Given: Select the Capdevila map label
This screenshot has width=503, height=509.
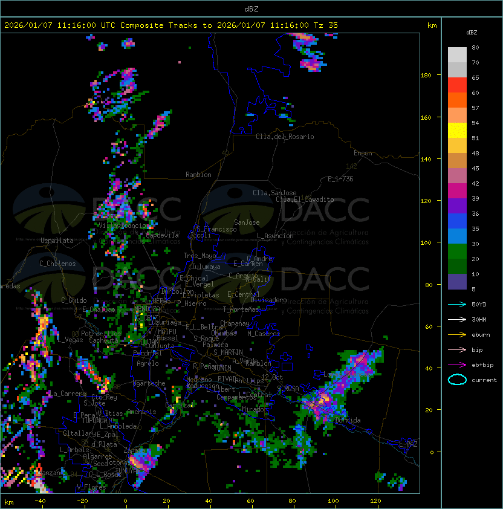Looking at the screenshot, I should click(162, 235).
